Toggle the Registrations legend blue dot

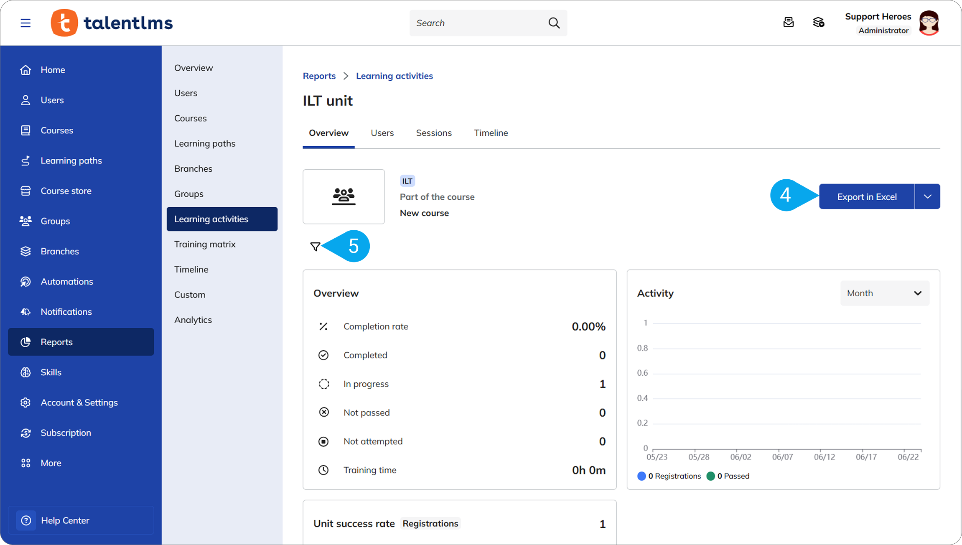641,476
